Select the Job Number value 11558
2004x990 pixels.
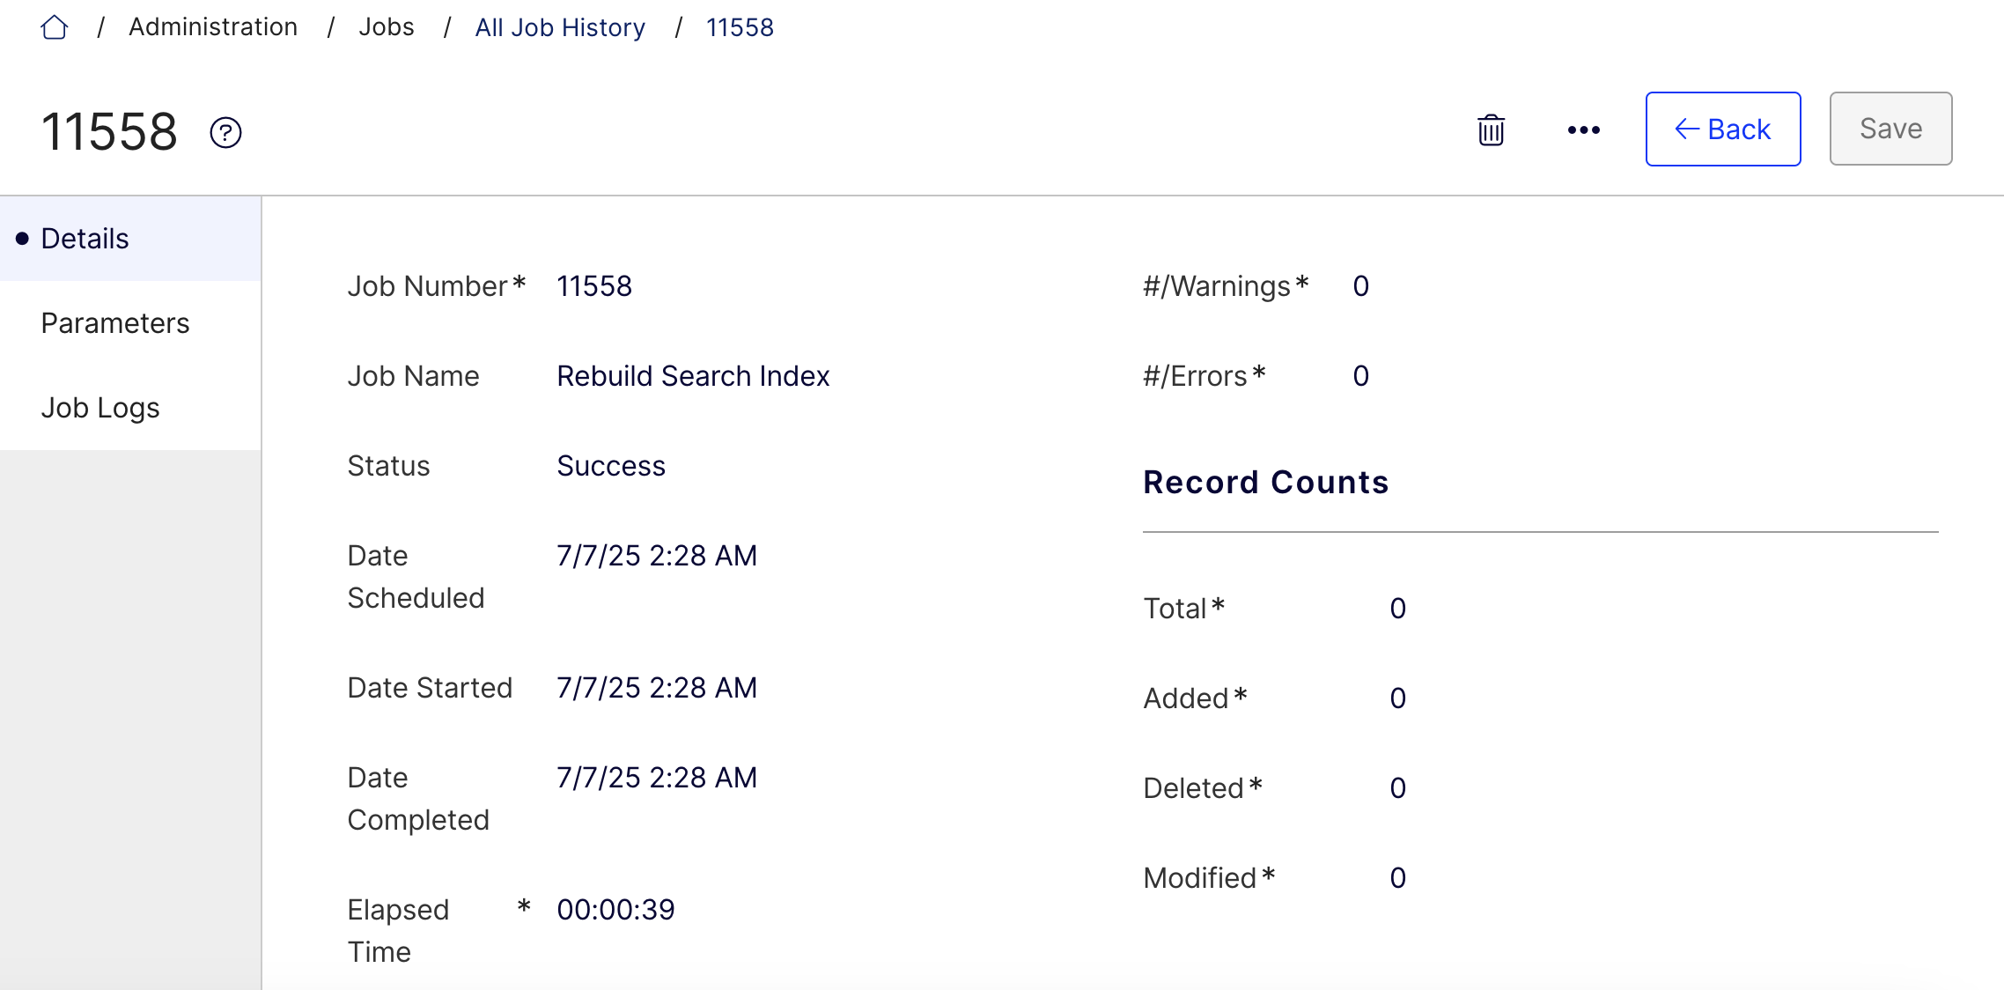pyautogui.click(x=594, y=285)
